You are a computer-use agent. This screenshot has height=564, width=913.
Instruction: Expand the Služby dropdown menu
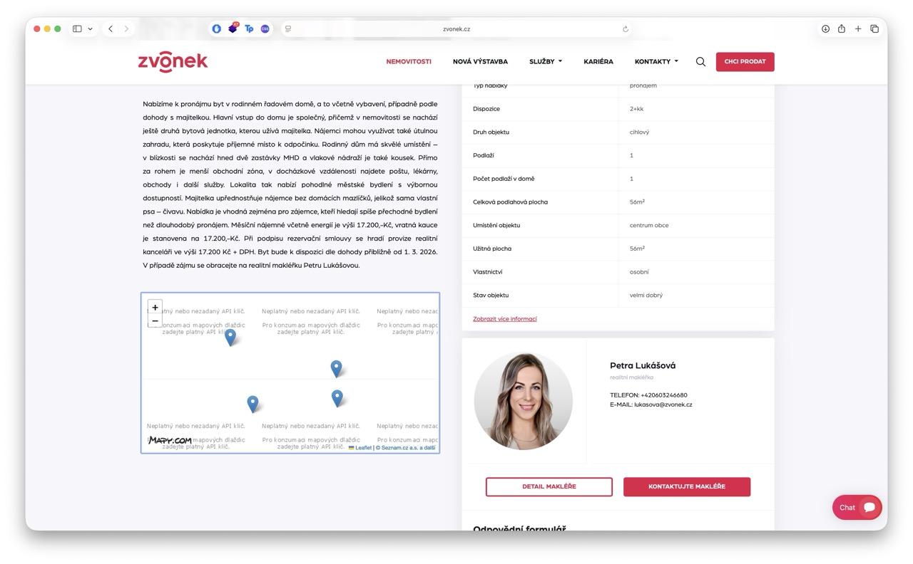(x=546, y=62)
